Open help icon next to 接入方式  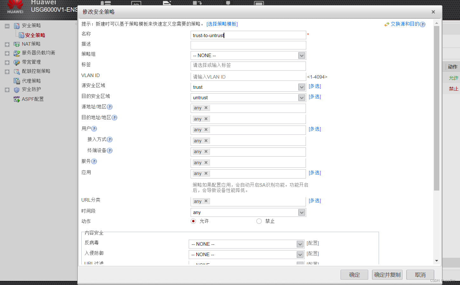[110, 139]
